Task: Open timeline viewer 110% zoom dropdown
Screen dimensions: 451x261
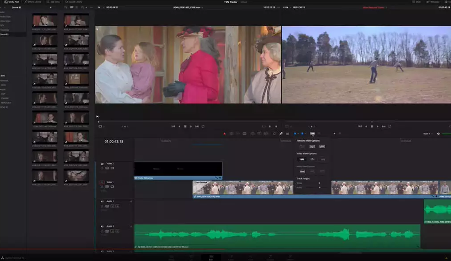Action: (286, 7)
